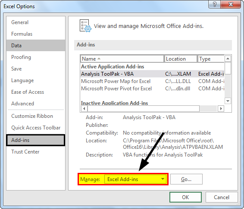244x209 pixels.
Task: Select Analysis ToolPak - VBA add-in row
Action: (152, 74)
